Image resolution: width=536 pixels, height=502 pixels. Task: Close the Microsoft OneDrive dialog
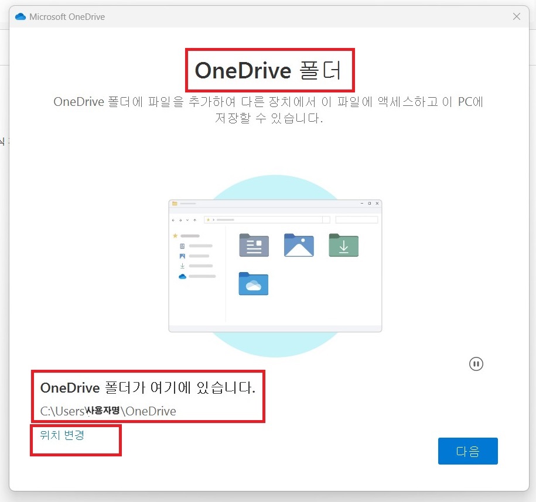click(x=517, y=16)
